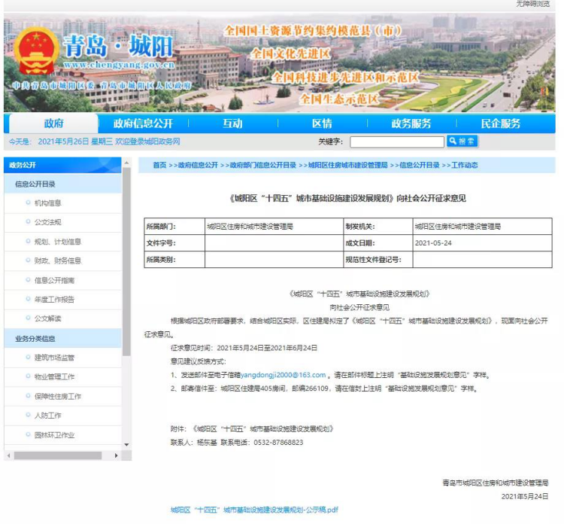Switch to the 政府信息公开 tab

[143, 123]
